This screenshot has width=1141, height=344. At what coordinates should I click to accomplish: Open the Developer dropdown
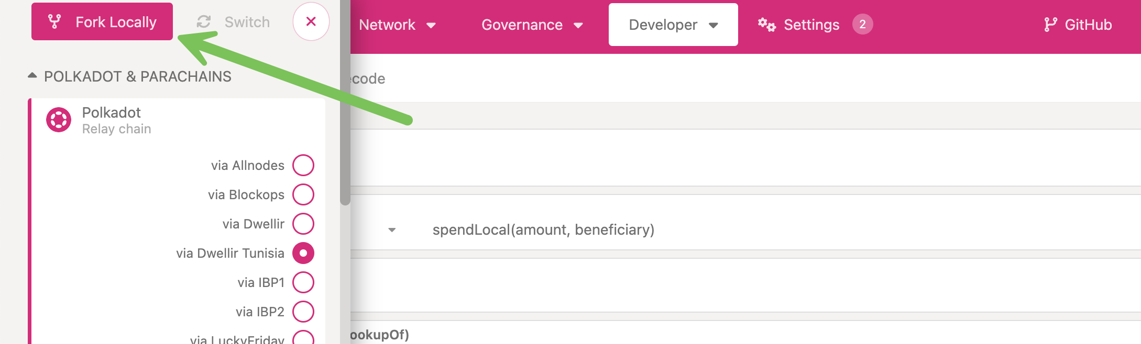[673, 24]
